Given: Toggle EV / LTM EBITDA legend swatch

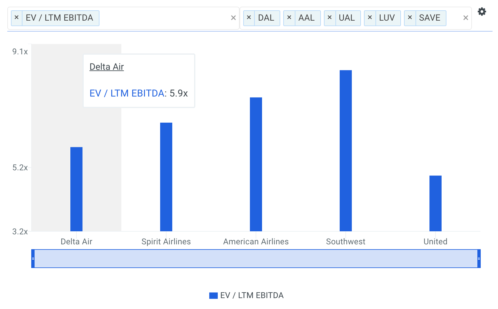Looking at the screenshot, I should [x=214, y=296].
